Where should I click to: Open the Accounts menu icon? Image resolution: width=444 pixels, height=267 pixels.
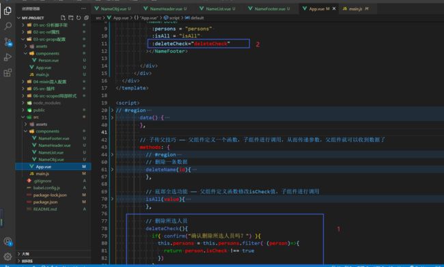click(x=8, y=241)
